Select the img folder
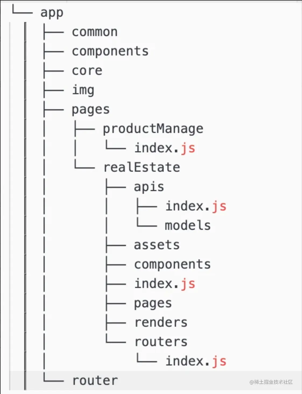Screen dimensions: 302x394 pos(83,90)
